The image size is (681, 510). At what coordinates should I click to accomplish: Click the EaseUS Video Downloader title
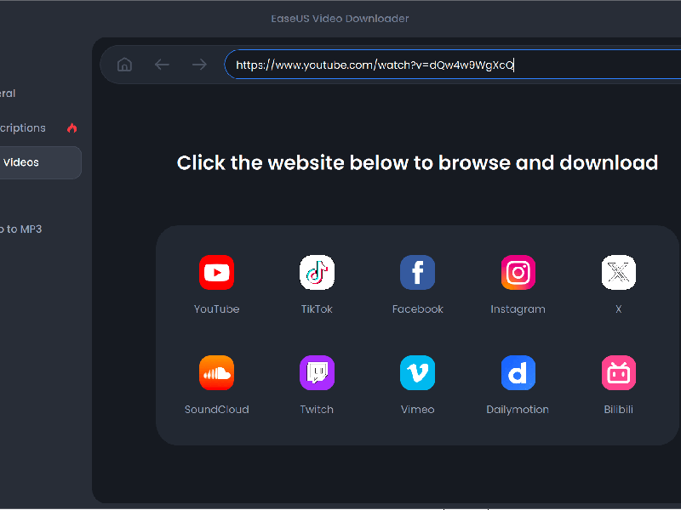[340, 19]
